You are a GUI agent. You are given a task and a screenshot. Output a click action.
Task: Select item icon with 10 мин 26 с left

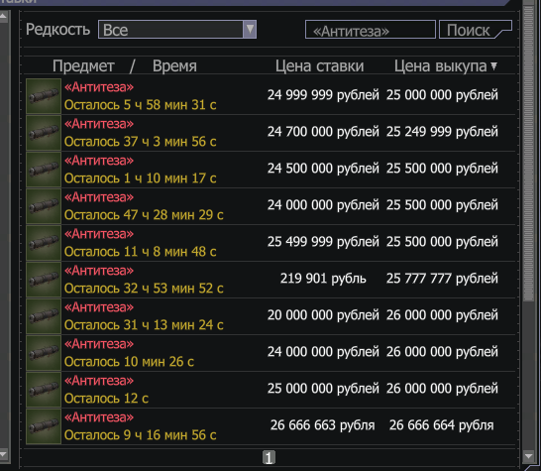pyautogui.click(x=44, y=353)
